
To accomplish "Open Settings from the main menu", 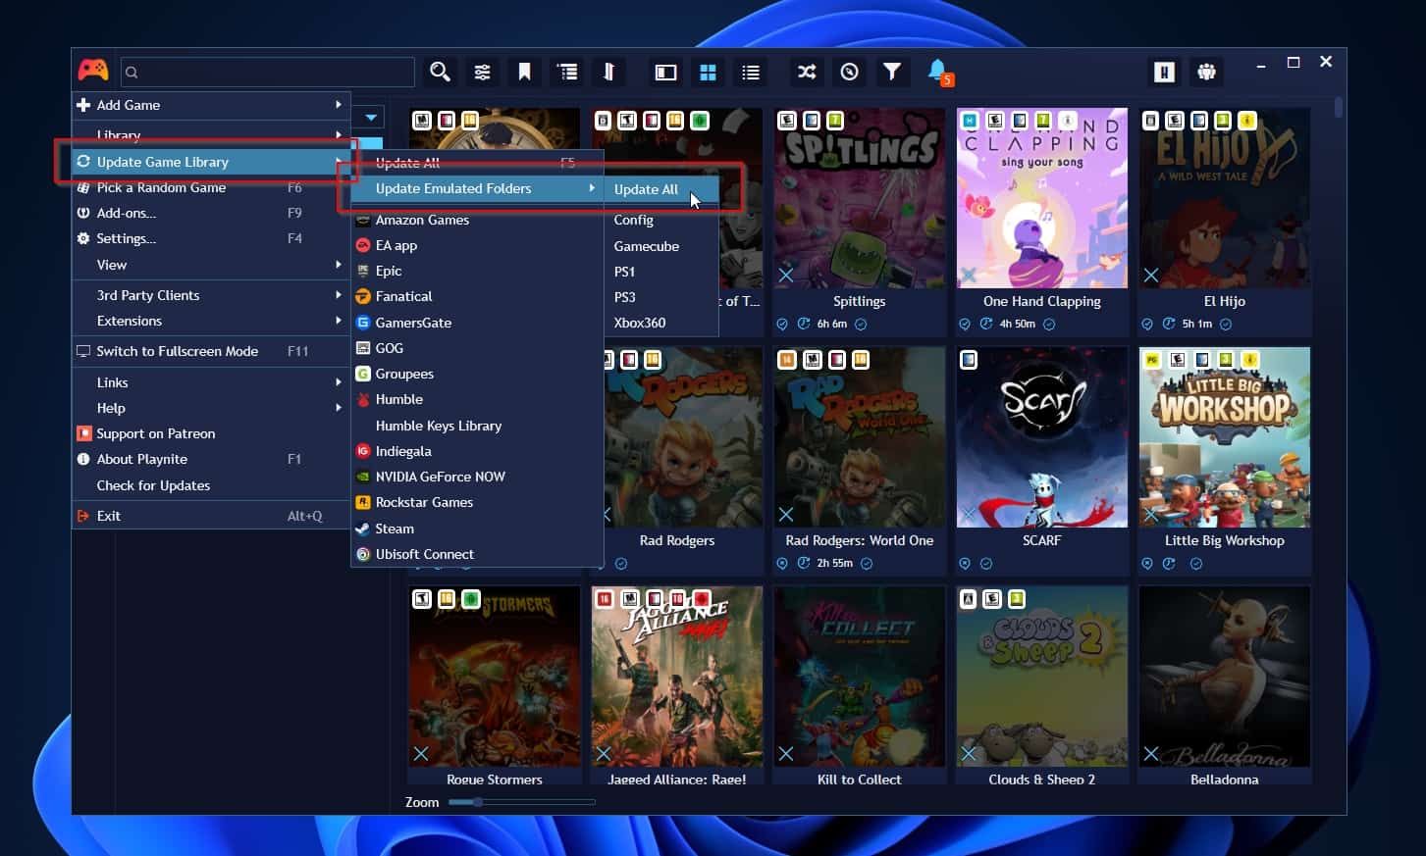I will click(211, 238).
